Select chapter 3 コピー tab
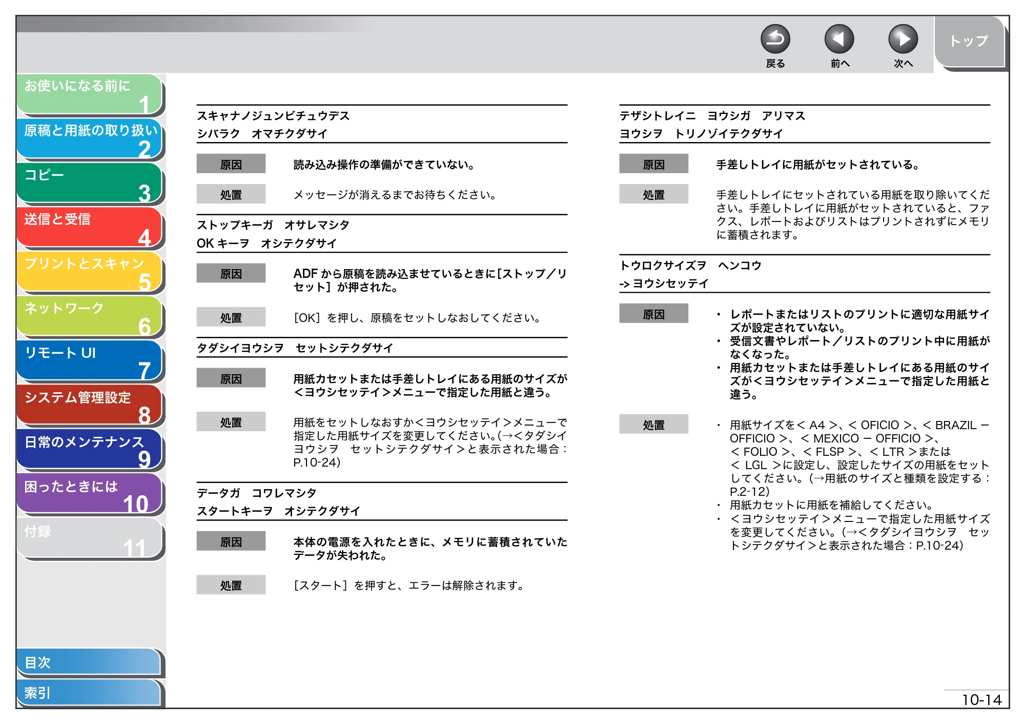Screen dimensions: 1025x725 click(90, 184)
